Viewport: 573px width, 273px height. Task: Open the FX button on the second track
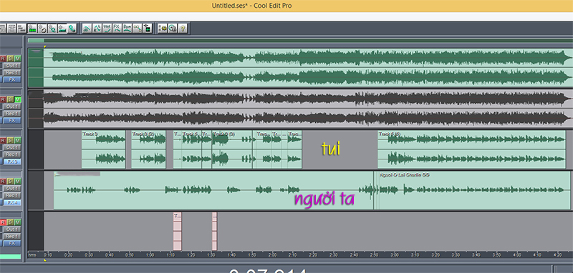12,120
